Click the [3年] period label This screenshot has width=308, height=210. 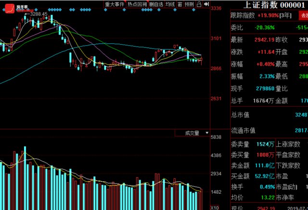click(x=285, y=15)
